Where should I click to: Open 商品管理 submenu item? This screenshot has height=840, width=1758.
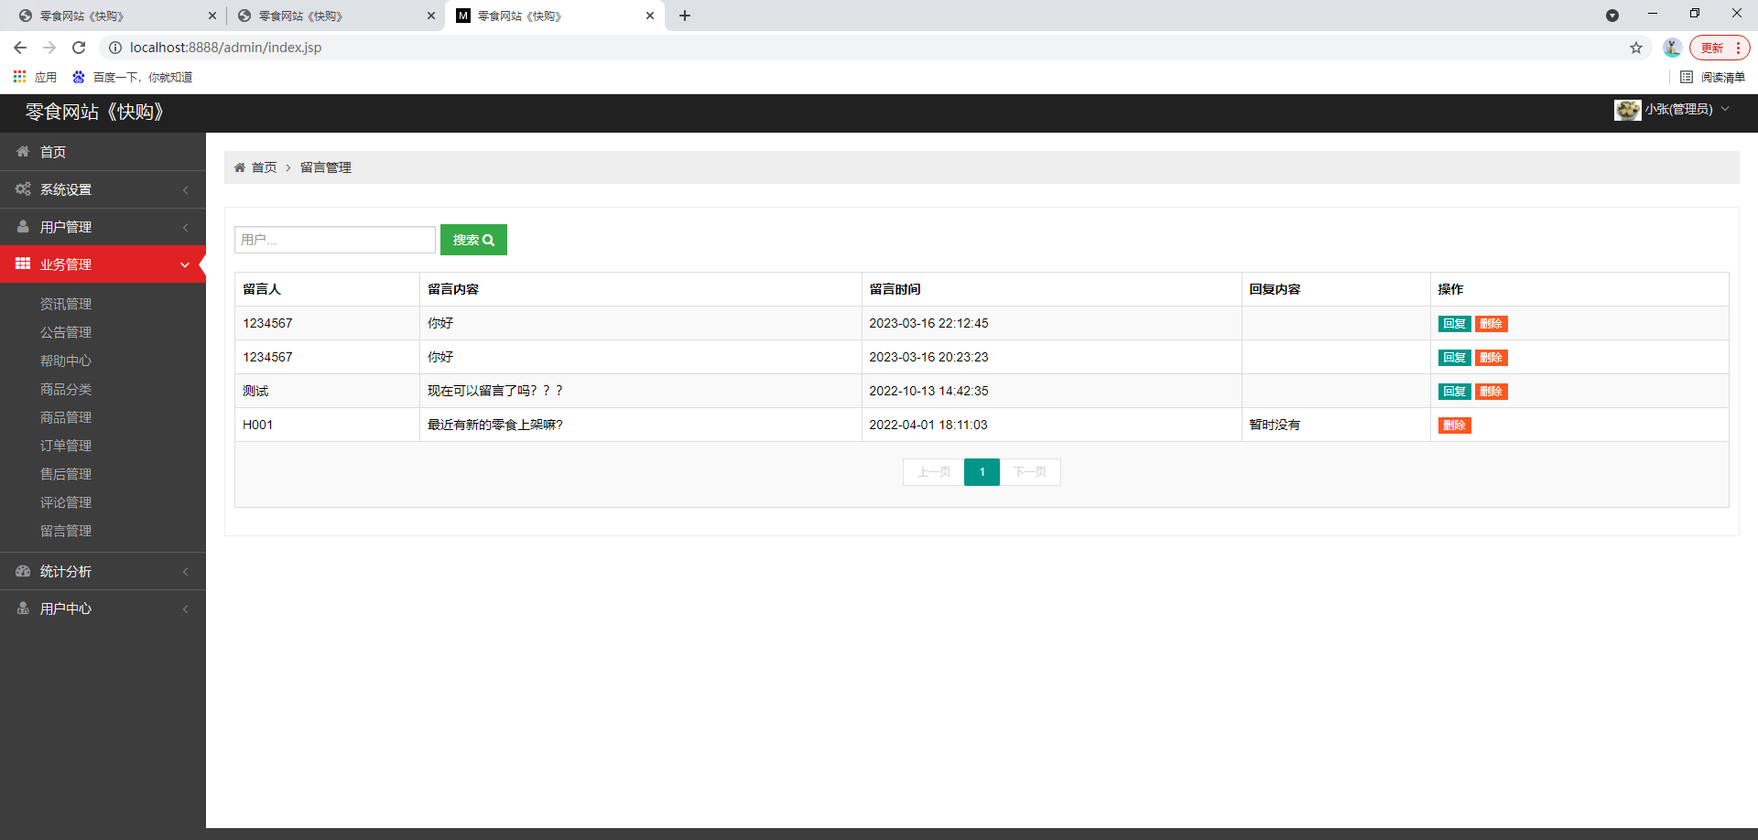pyautogui.click(x=66, y=417)
